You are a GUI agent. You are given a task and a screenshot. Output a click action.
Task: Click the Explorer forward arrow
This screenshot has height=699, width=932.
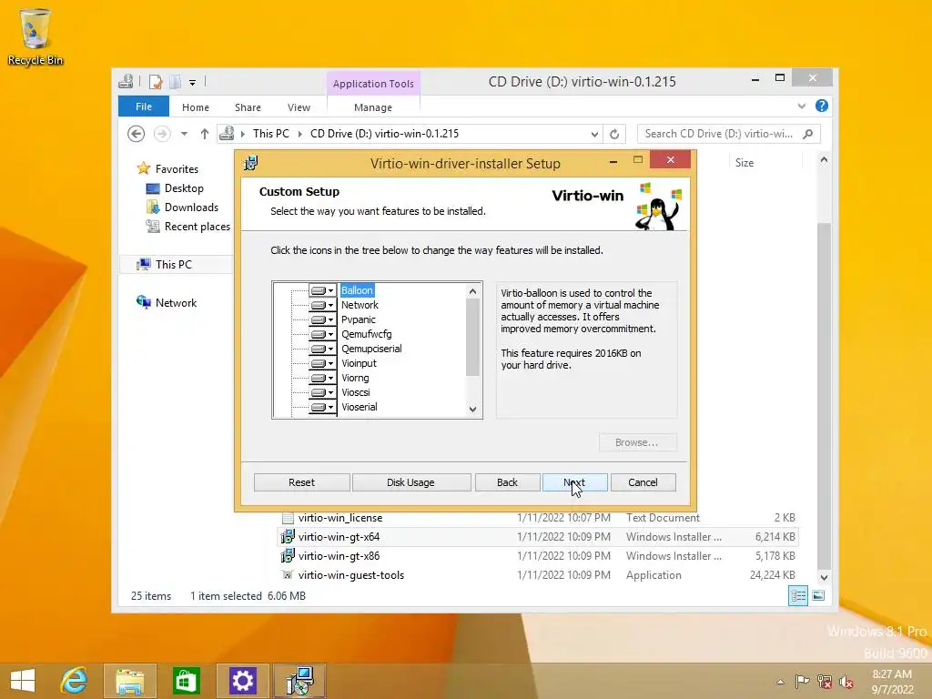point(162,134)
